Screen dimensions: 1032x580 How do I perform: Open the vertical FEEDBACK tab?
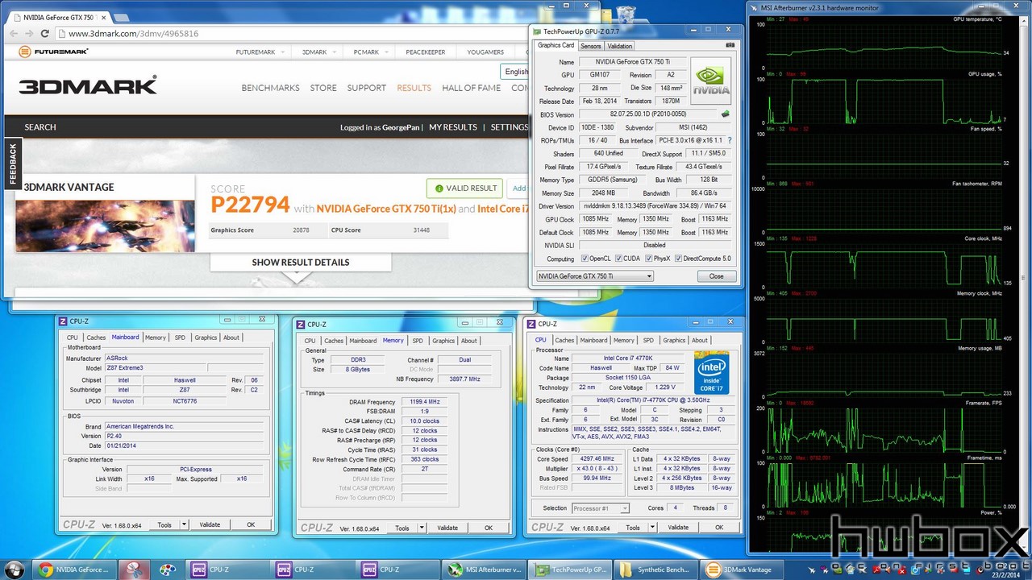(12, 164)
